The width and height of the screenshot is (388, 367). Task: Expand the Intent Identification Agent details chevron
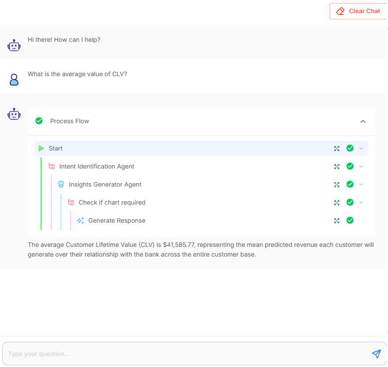coord(361,166)
